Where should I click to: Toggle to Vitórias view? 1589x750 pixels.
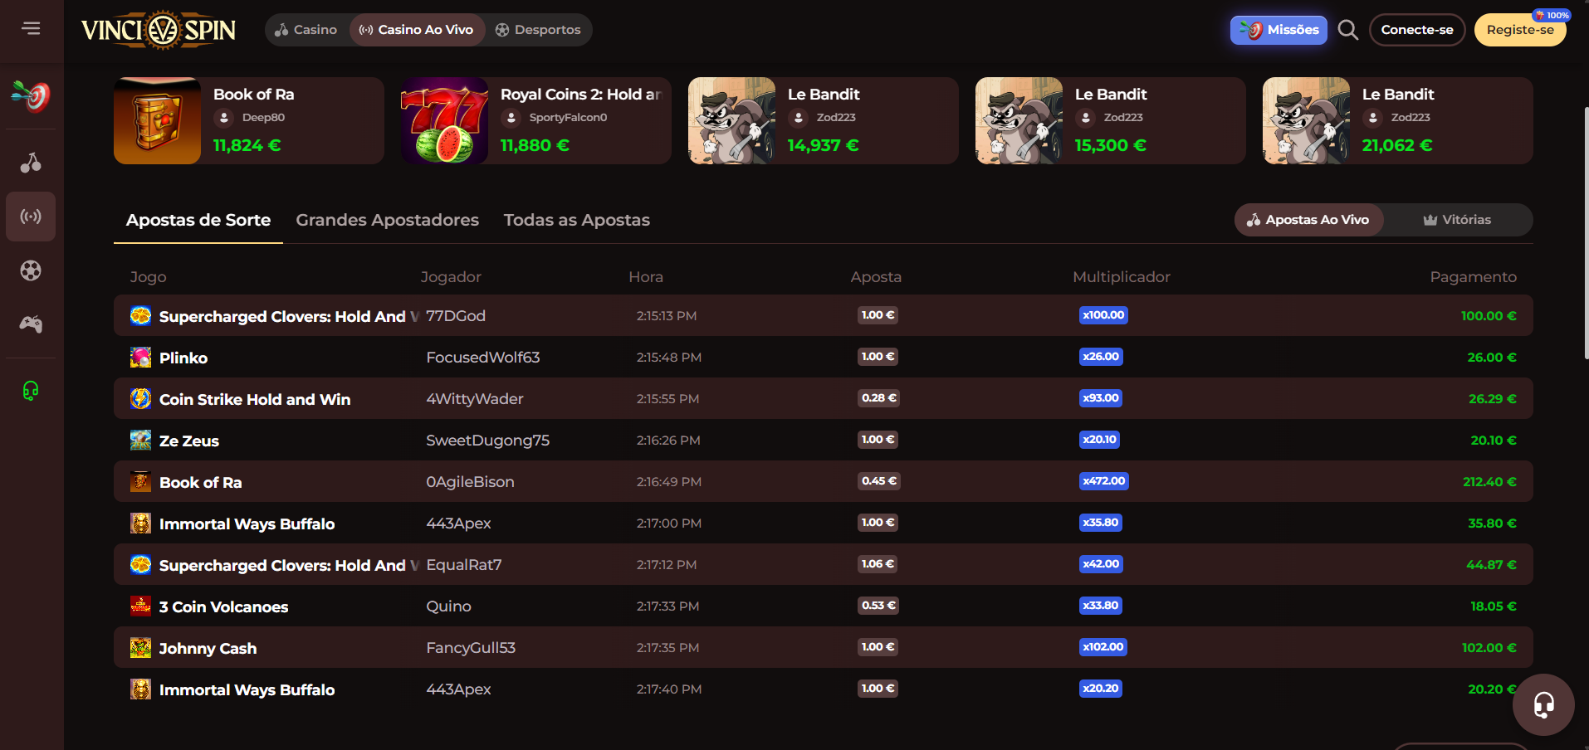[x=1457, y=220]
